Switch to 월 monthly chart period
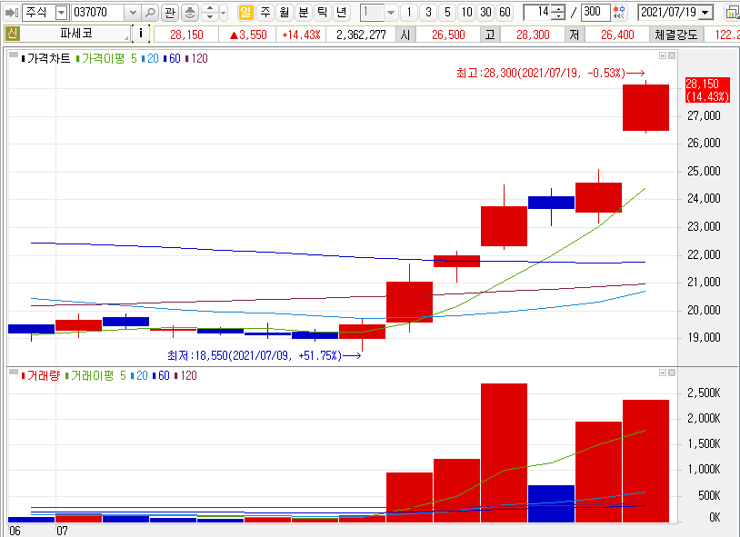 click(x=285, y=13)
